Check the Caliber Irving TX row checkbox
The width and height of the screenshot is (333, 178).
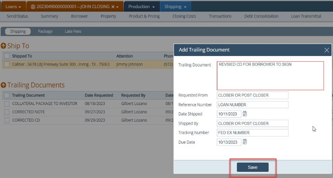(7, 64)
